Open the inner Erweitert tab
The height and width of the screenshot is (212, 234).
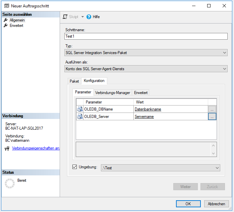point(140,92)
